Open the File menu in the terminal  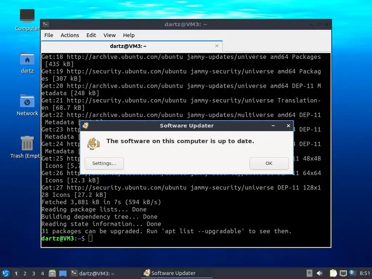pyautogui.click(x=49, y=35)
